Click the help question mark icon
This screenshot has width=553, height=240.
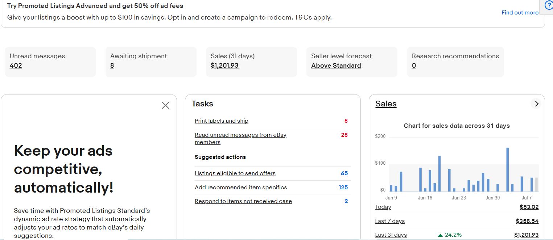tap(549, 6)
